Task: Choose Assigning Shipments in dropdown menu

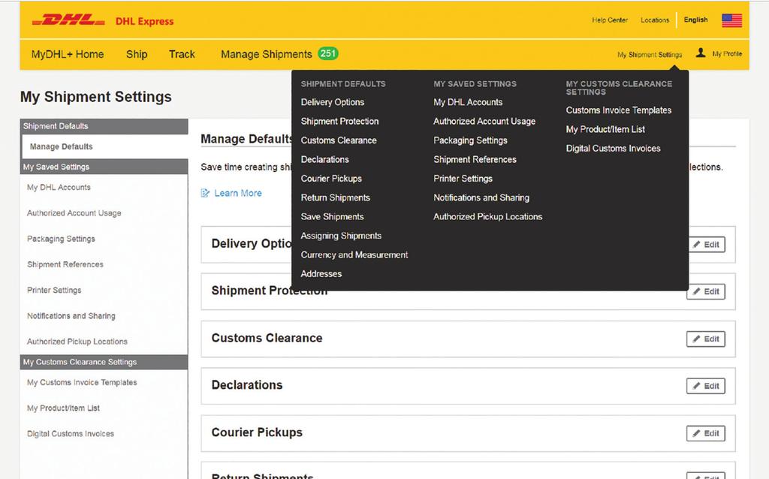Action: [x=341, y=236]
